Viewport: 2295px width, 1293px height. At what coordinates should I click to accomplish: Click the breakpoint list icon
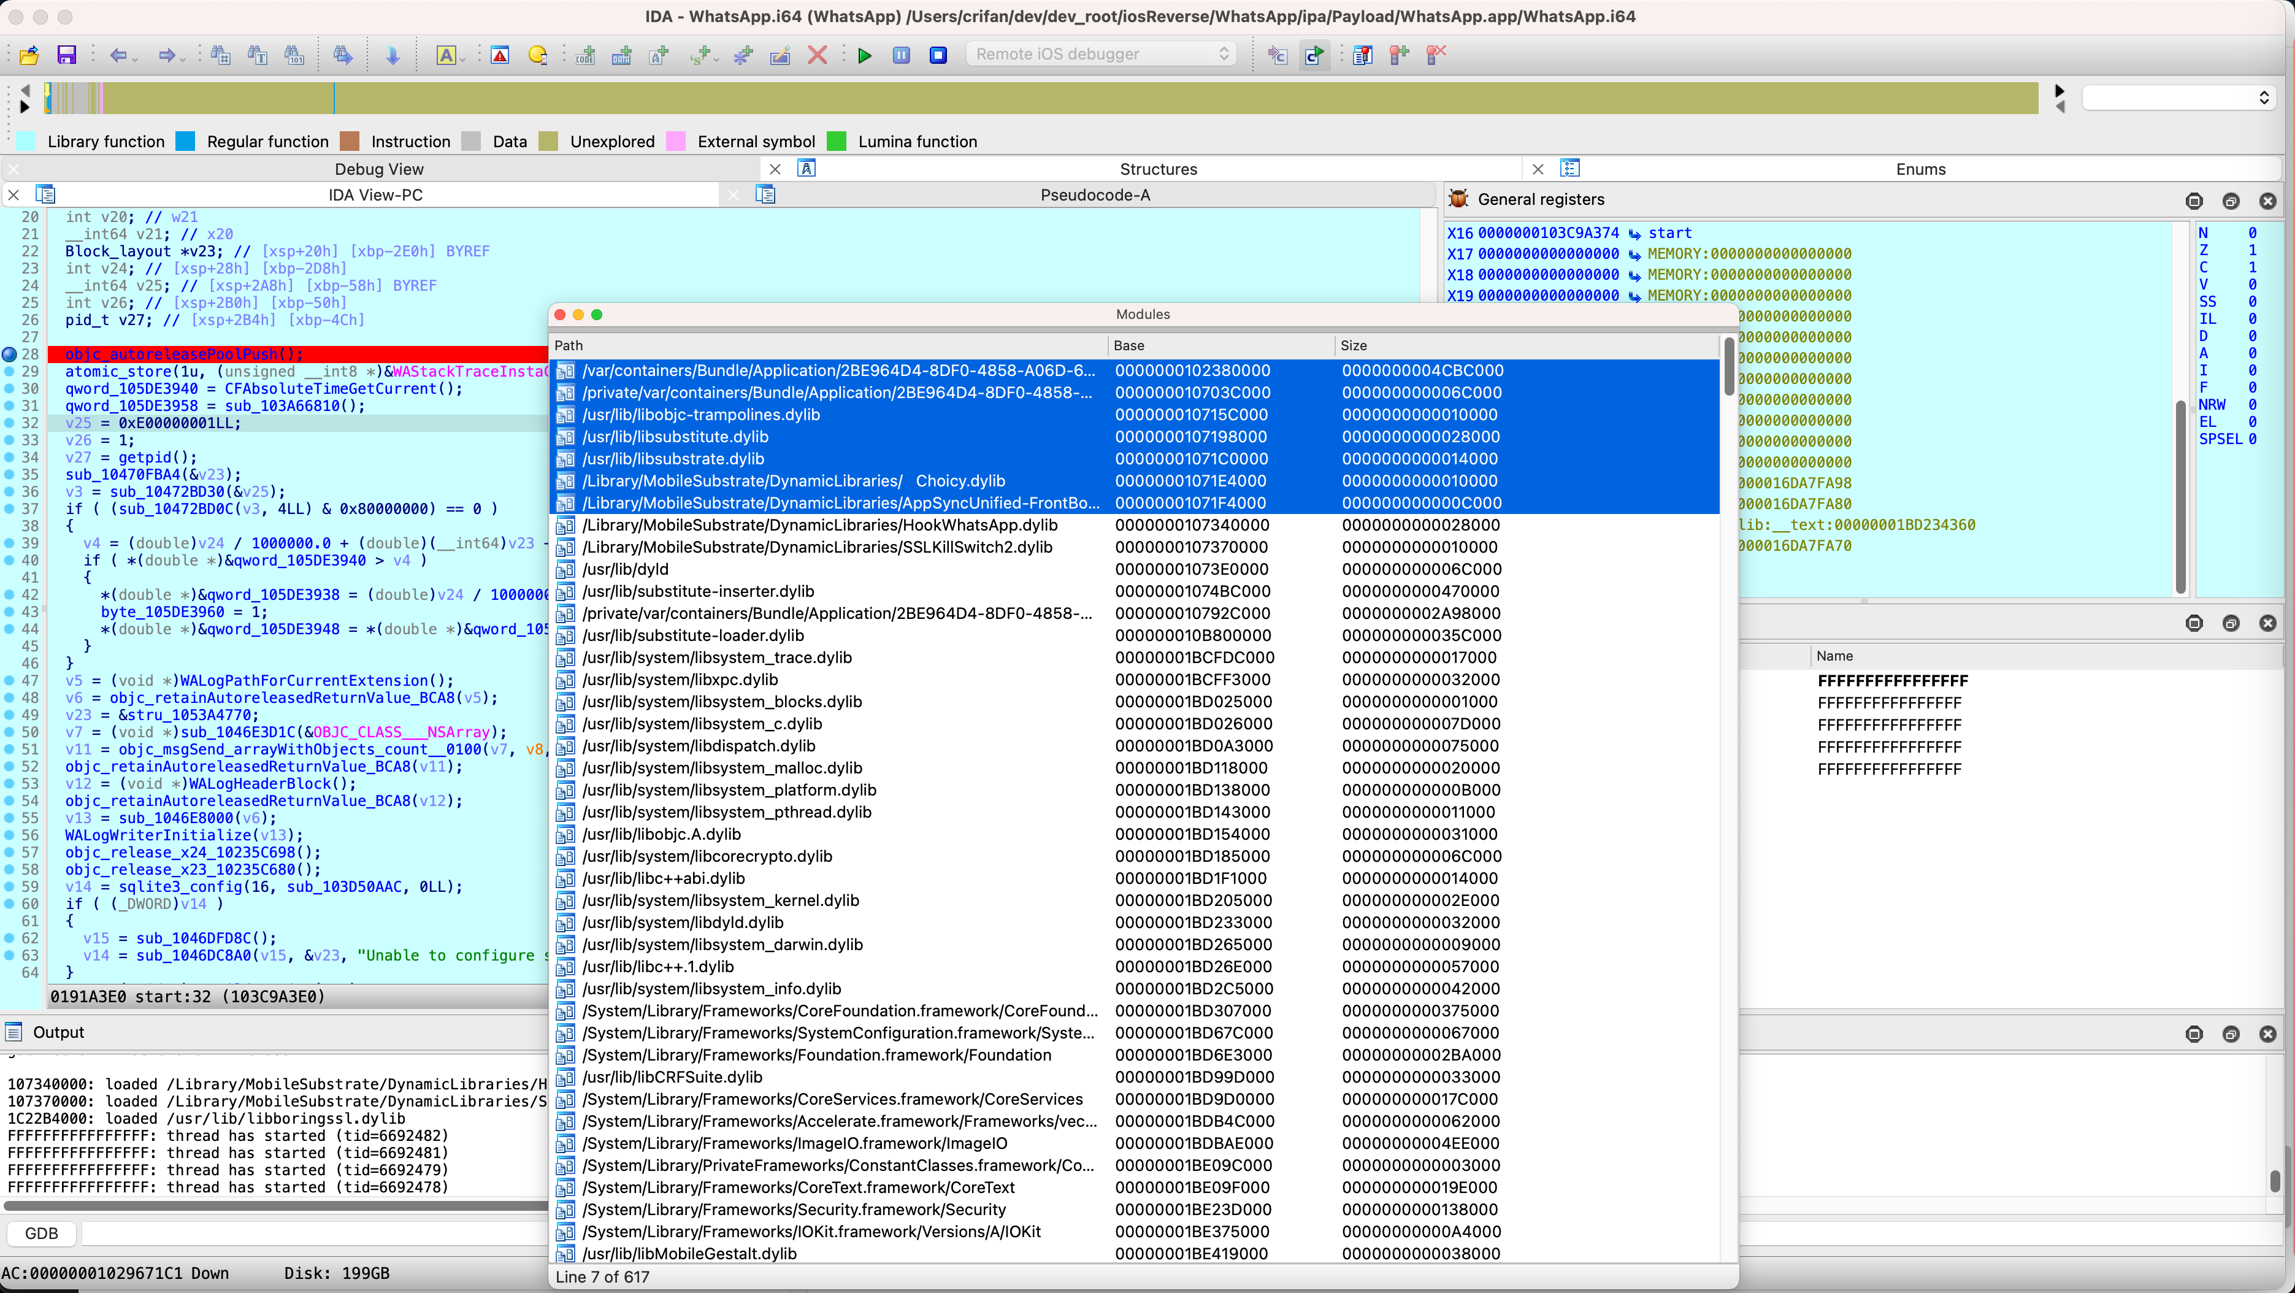click(x=1362, y=55)
